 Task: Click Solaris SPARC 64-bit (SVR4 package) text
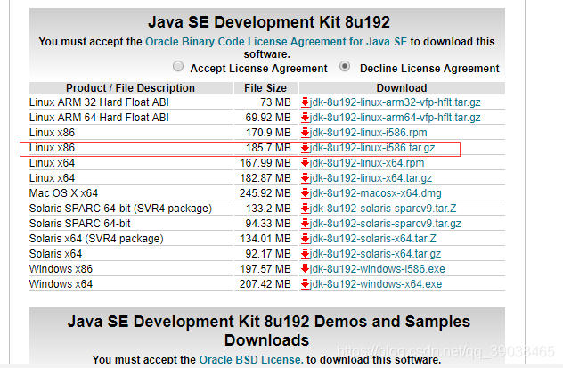(120, 209)
